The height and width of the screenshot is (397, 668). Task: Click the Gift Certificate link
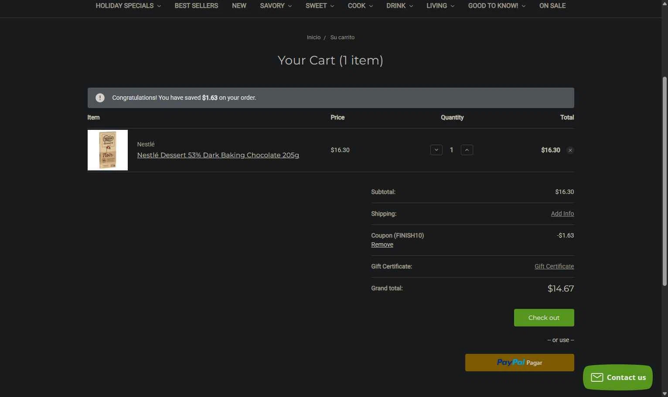point(554,266)
